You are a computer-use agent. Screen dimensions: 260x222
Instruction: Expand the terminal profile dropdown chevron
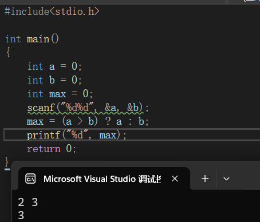pos(226,179)
